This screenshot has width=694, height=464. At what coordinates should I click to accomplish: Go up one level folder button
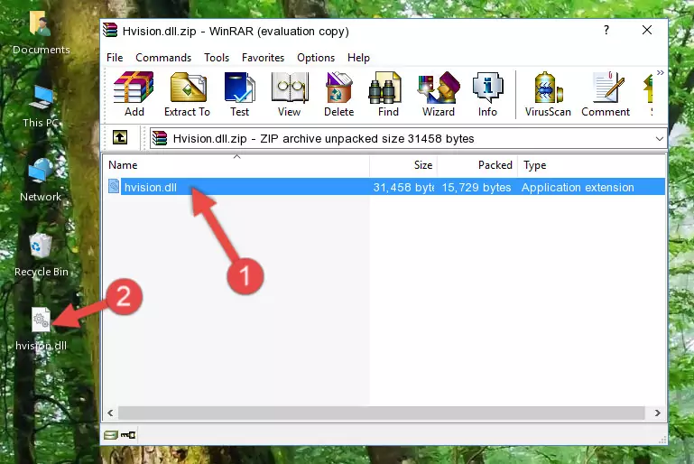coord(120,138)
